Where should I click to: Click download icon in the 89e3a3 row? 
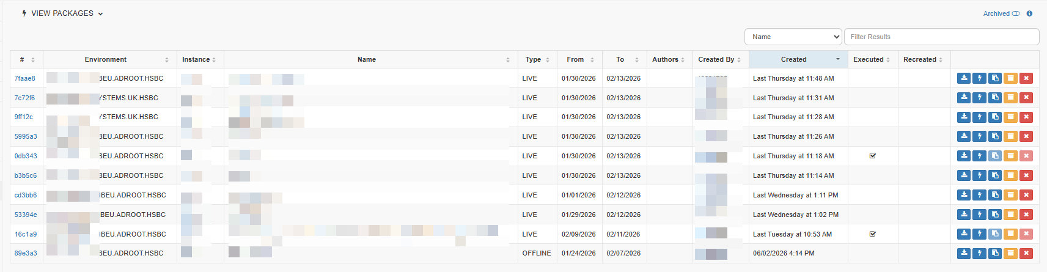click(964, 253)
